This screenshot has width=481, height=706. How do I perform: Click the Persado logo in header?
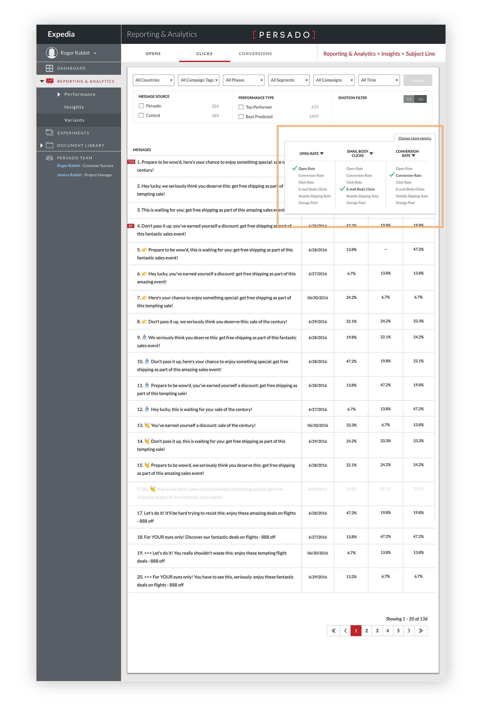(x=284, y=35)
